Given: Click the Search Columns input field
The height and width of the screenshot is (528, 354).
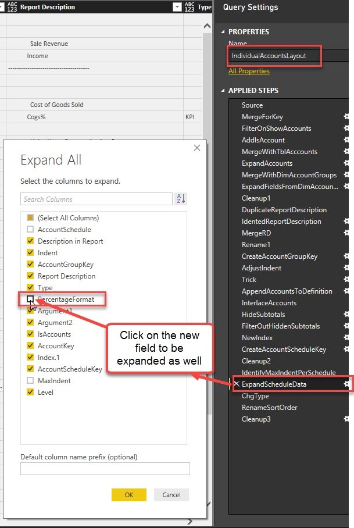Looking at the screenshot, I should point(96,199).
